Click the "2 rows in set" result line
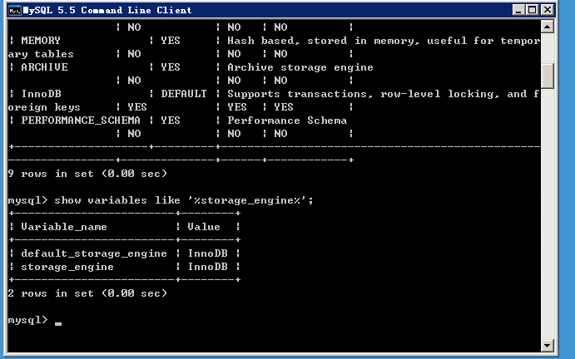Viewport: 575px width, 359px height. [87, 293]
